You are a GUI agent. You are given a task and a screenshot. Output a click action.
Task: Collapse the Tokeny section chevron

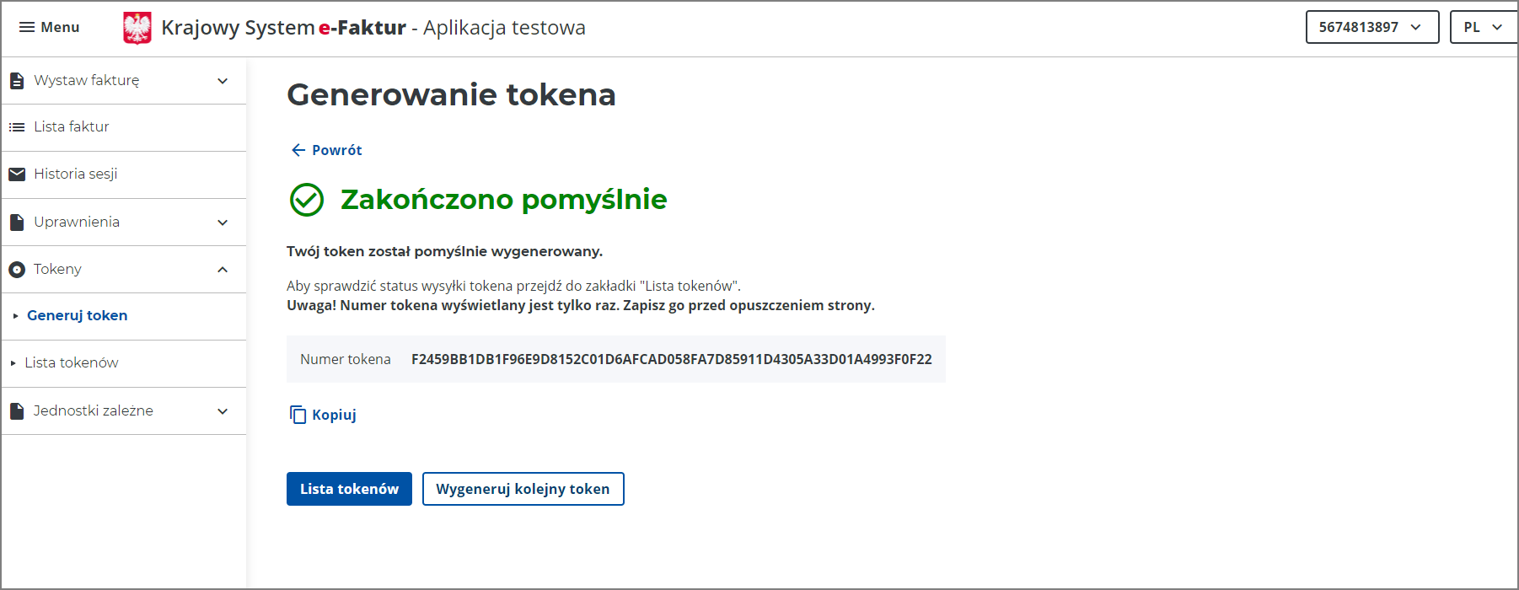pos(223,270)
